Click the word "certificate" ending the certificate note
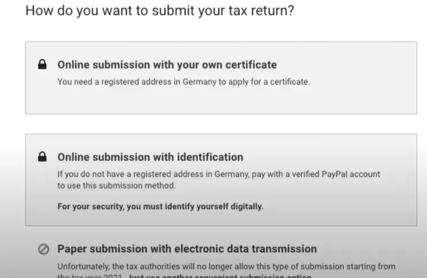This screenshot has width=427, height=278. point(290,82)
